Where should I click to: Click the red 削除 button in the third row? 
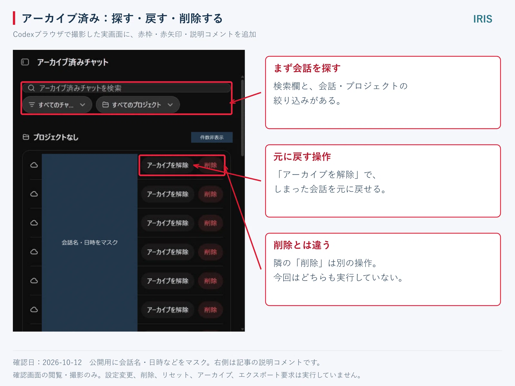coord(211,223)
